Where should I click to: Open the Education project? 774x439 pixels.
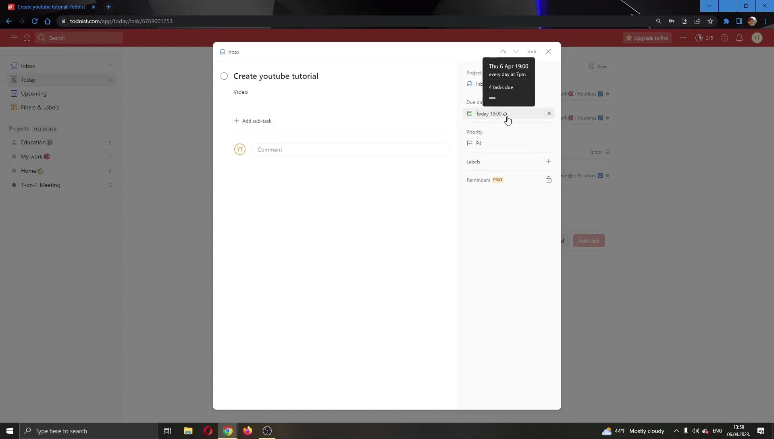click(61, 143)
